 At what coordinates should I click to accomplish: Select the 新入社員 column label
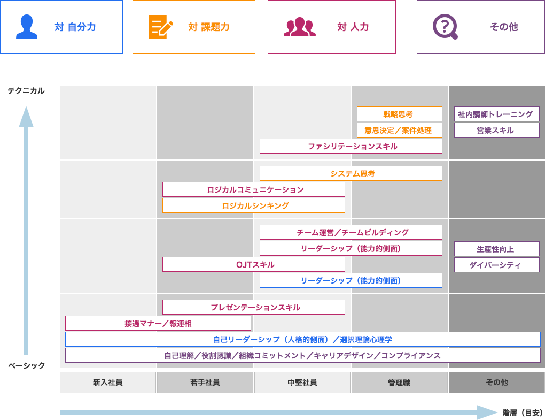(x=108, y=383)
